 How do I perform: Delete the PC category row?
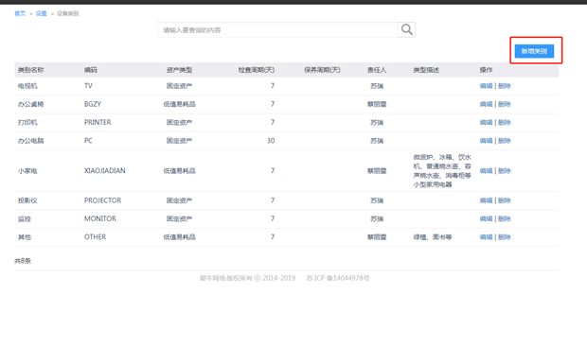505,141
